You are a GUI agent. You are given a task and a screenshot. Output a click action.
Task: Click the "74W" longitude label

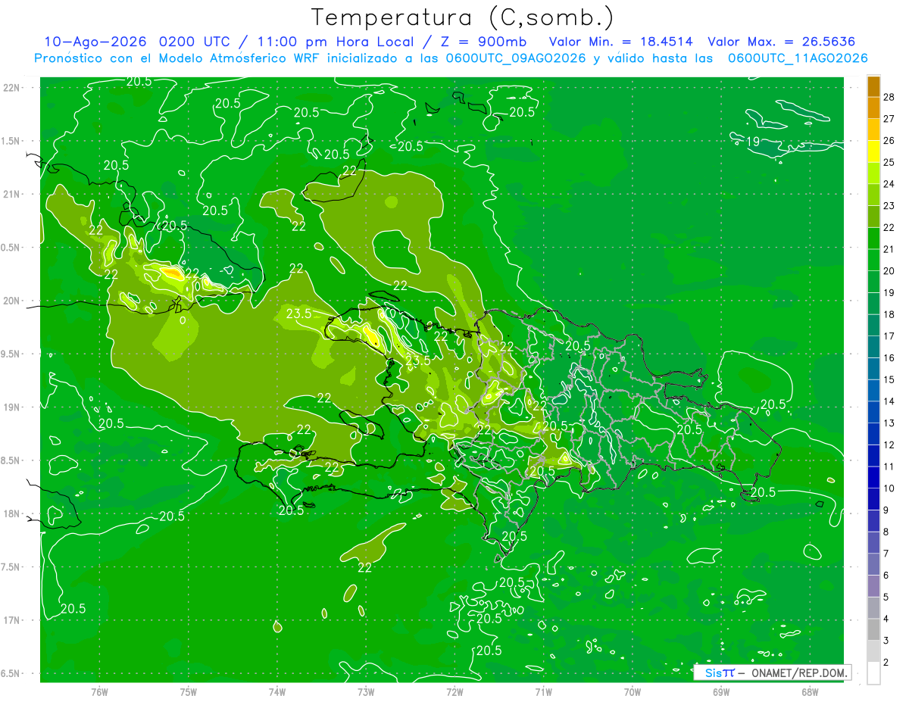[x=277, y=691]
